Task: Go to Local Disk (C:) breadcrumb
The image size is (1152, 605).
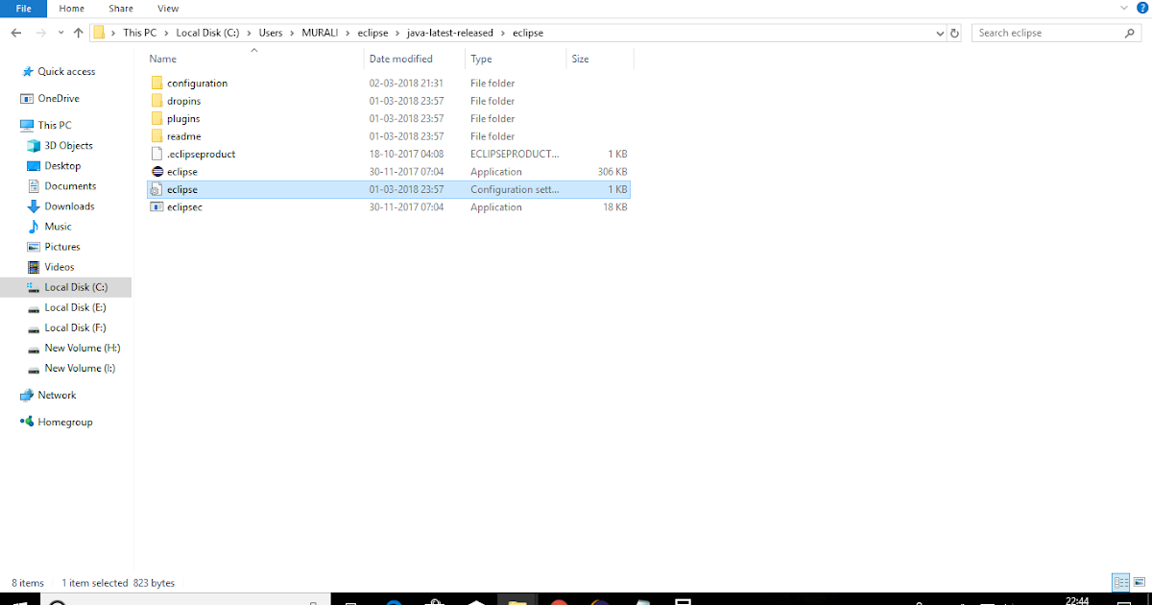Action: pyautogui.click(x=207, y=33)
